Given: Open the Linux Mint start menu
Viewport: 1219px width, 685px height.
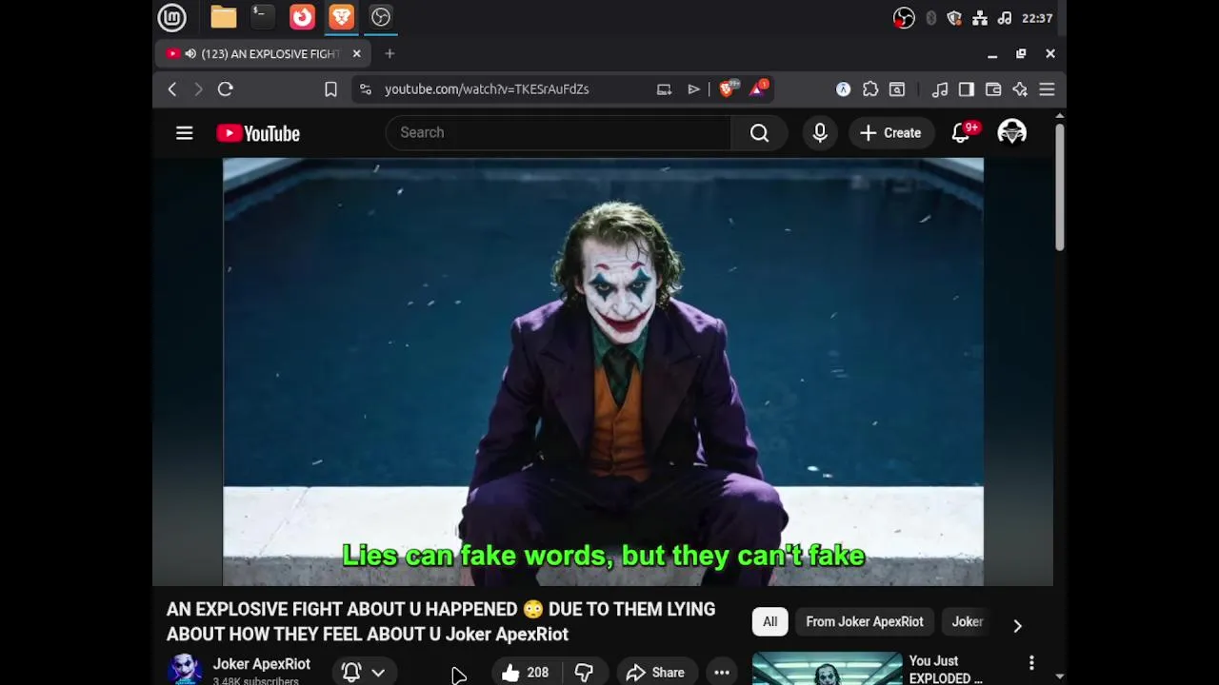Looking at the screenshot, I should (x=171, y=17).
